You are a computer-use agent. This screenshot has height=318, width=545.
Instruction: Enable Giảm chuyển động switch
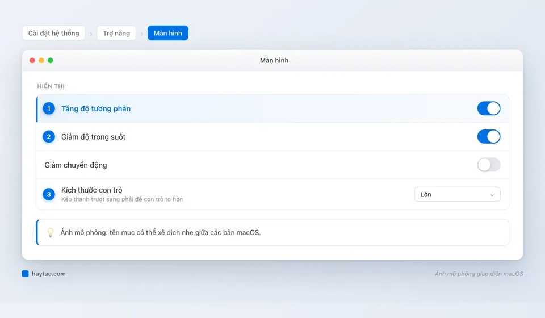[x=489, y=165]
